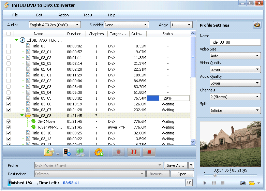Open the File menu

click(x=15, y=15)
